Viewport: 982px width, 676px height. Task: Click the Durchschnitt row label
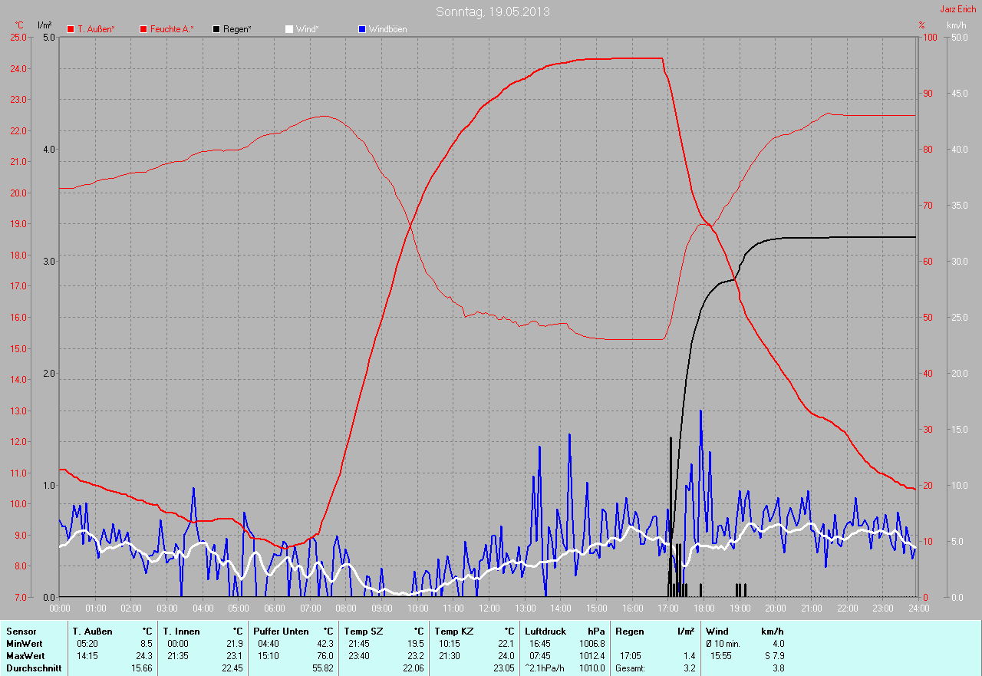click(x=32, y=668)
